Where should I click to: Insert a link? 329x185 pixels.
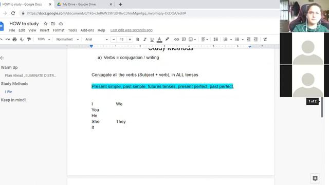tap(176, 40)
